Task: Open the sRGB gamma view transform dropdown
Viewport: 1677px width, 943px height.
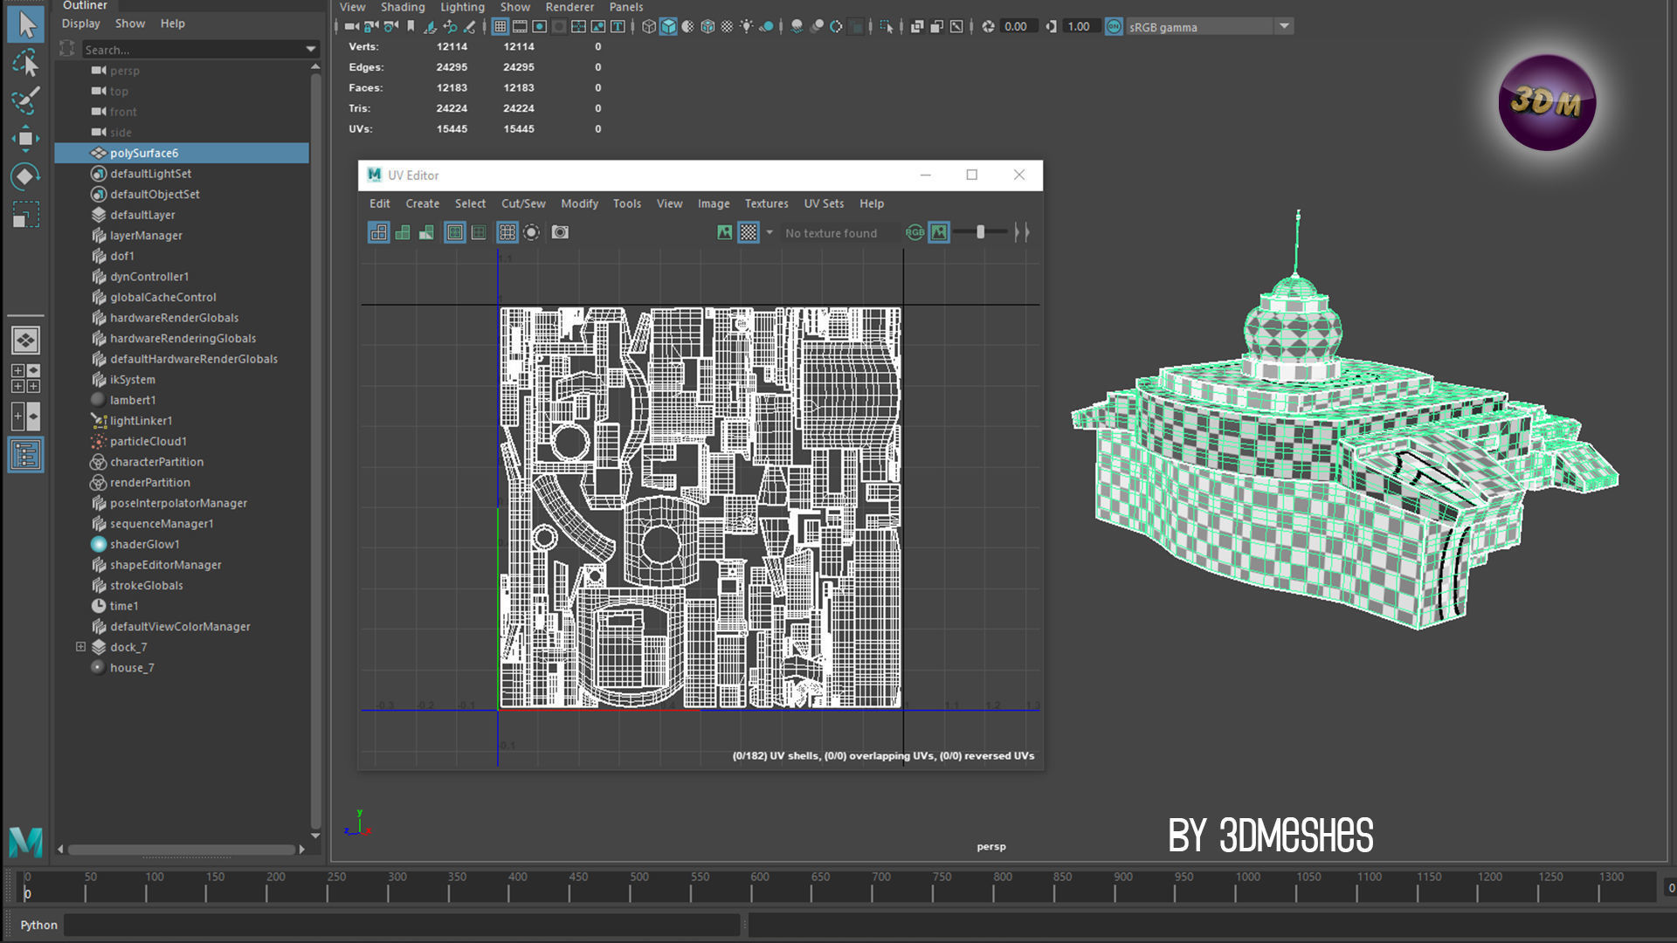Action: pyautogui.click(x=1284, y=26)
